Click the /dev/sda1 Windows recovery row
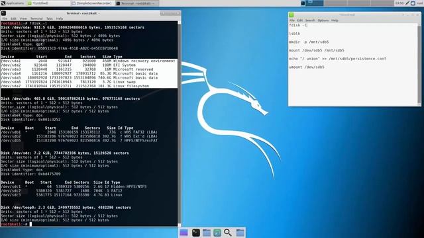This screenshot has height=238, width=424. pyautogui.click(x=88, y=61)
